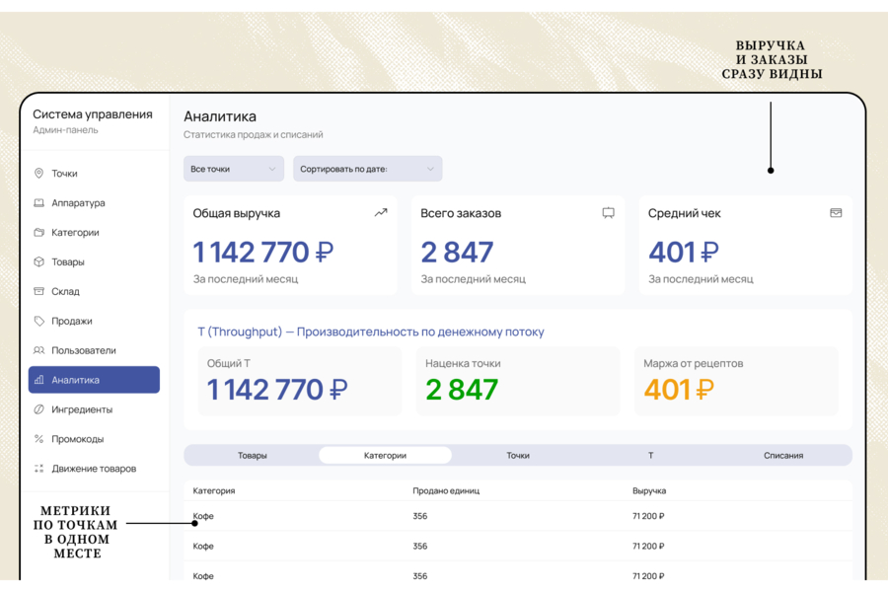Click the laptop icon beside Аппаратура
Screen dimensions: 888x592
coord(38,203)
